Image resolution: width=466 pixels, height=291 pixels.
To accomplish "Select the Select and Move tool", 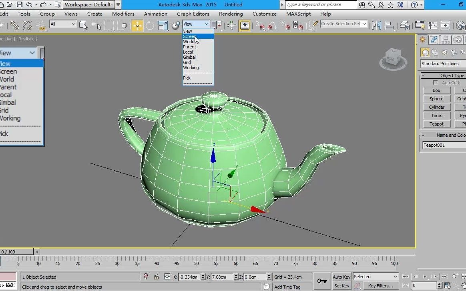I will tap(137, 25).
